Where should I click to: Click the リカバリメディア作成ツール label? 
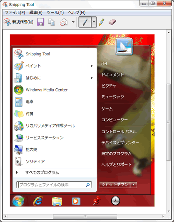click(x=50, y=126)
